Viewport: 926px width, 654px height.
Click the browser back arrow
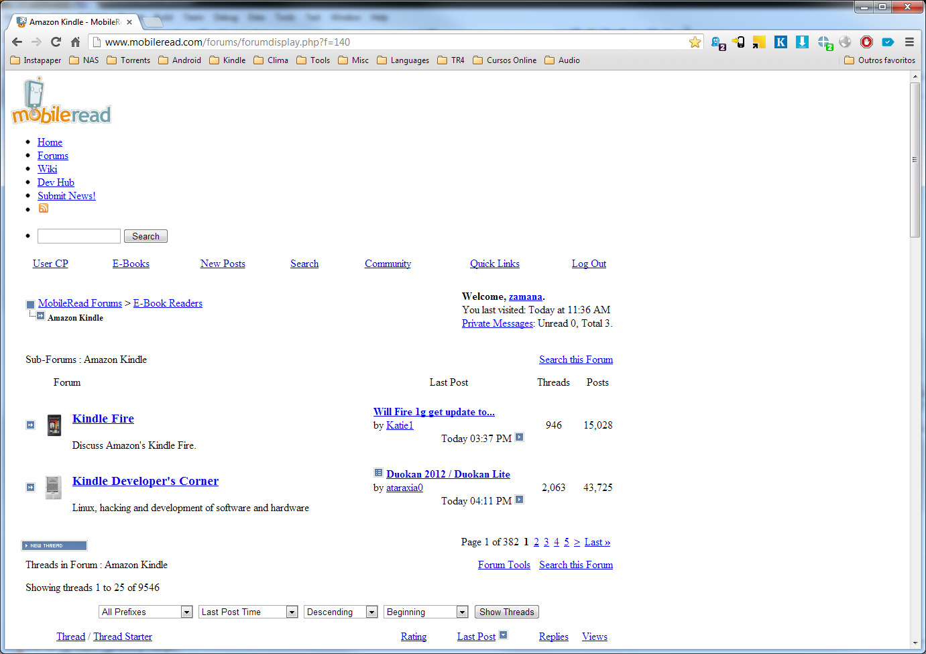17,42
